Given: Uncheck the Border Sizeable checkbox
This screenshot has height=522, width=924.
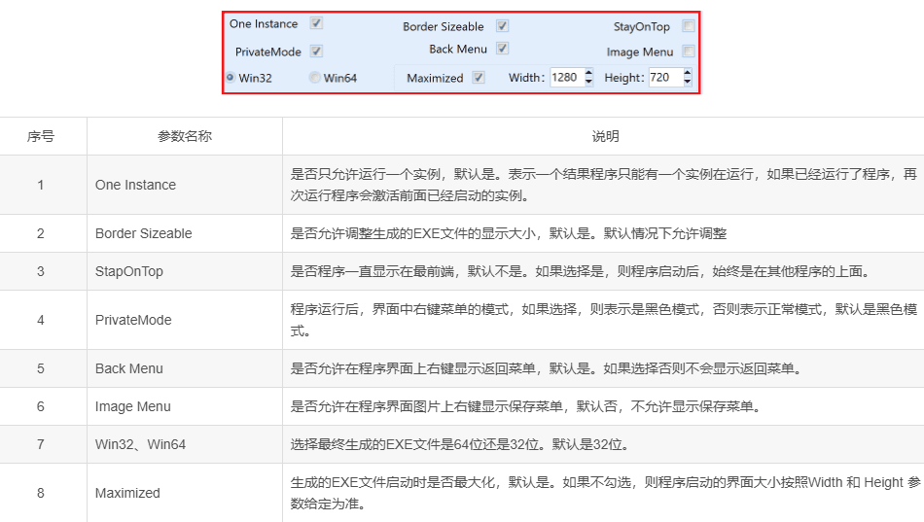Looking at the screenshot, I should [502, 26].
